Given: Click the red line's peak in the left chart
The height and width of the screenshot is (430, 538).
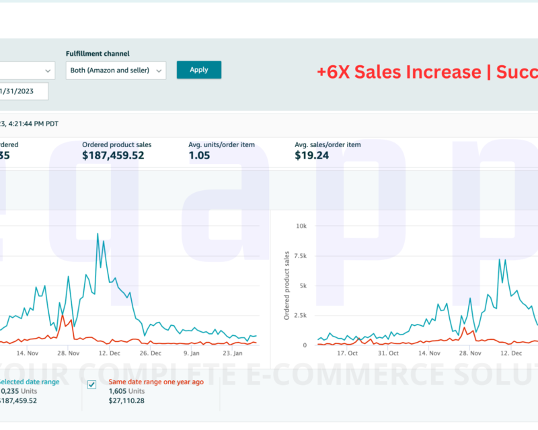Looking at the screenshot, I should tap(63, 315).
